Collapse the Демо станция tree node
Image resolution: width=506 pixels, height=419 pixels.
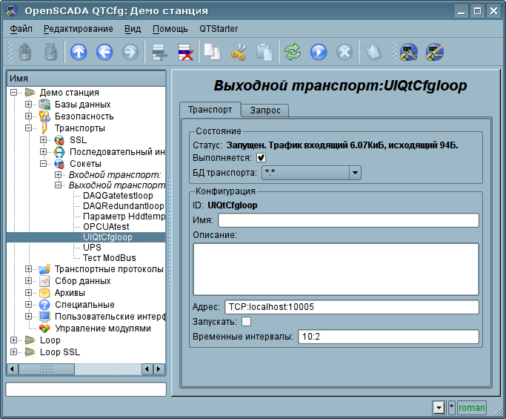13,93
